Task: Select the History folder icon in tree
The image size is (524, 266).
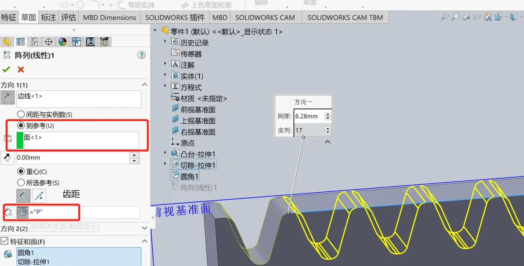Action: [x=175, y=42]
